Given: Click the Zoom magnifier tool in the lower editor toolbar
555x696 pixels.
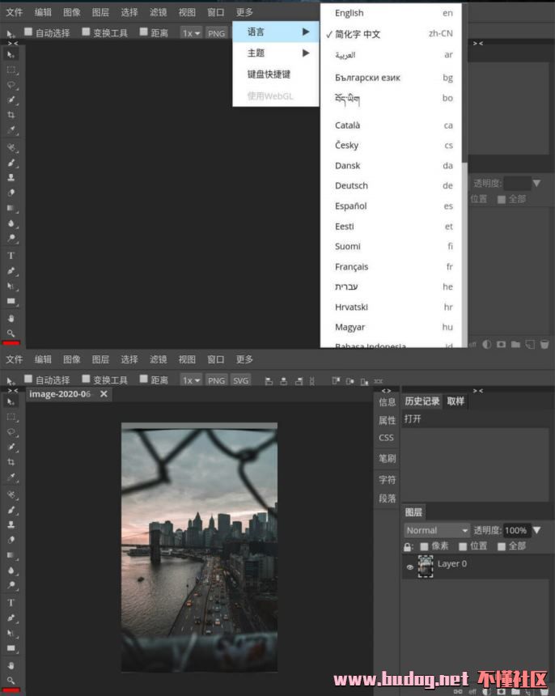Looking at the screenshot, I should (11, 681).
